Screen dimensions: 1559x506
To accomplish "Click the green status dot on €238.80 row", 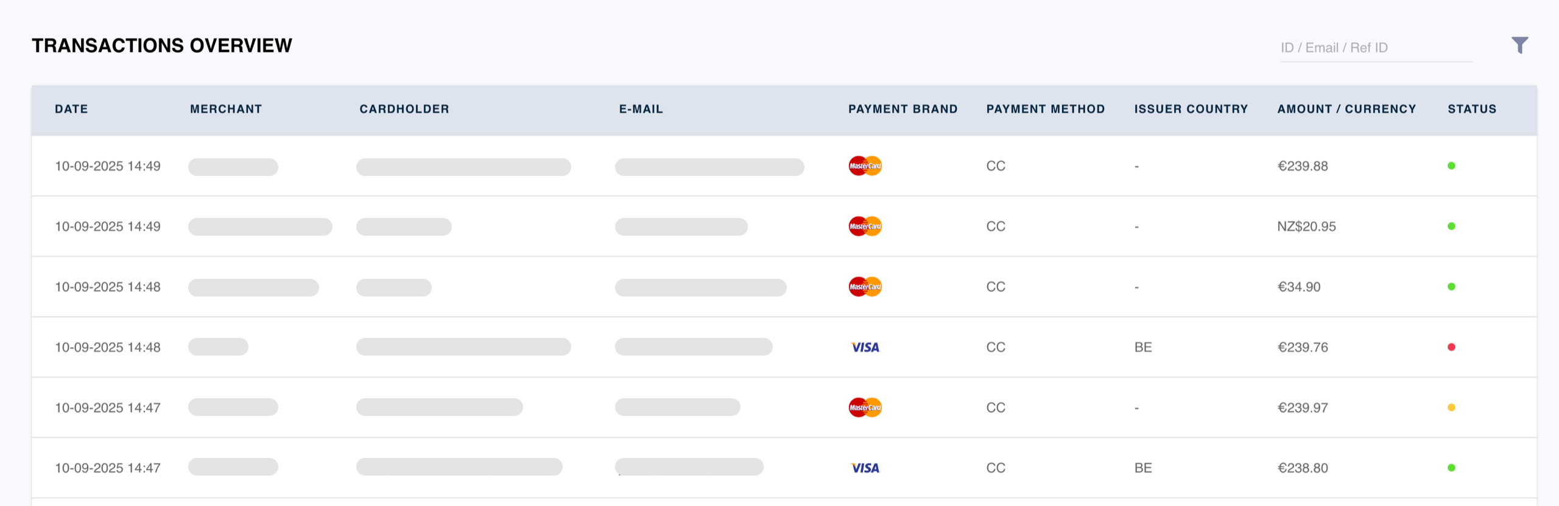I will pyautogui.click(x=1451, y=468).
